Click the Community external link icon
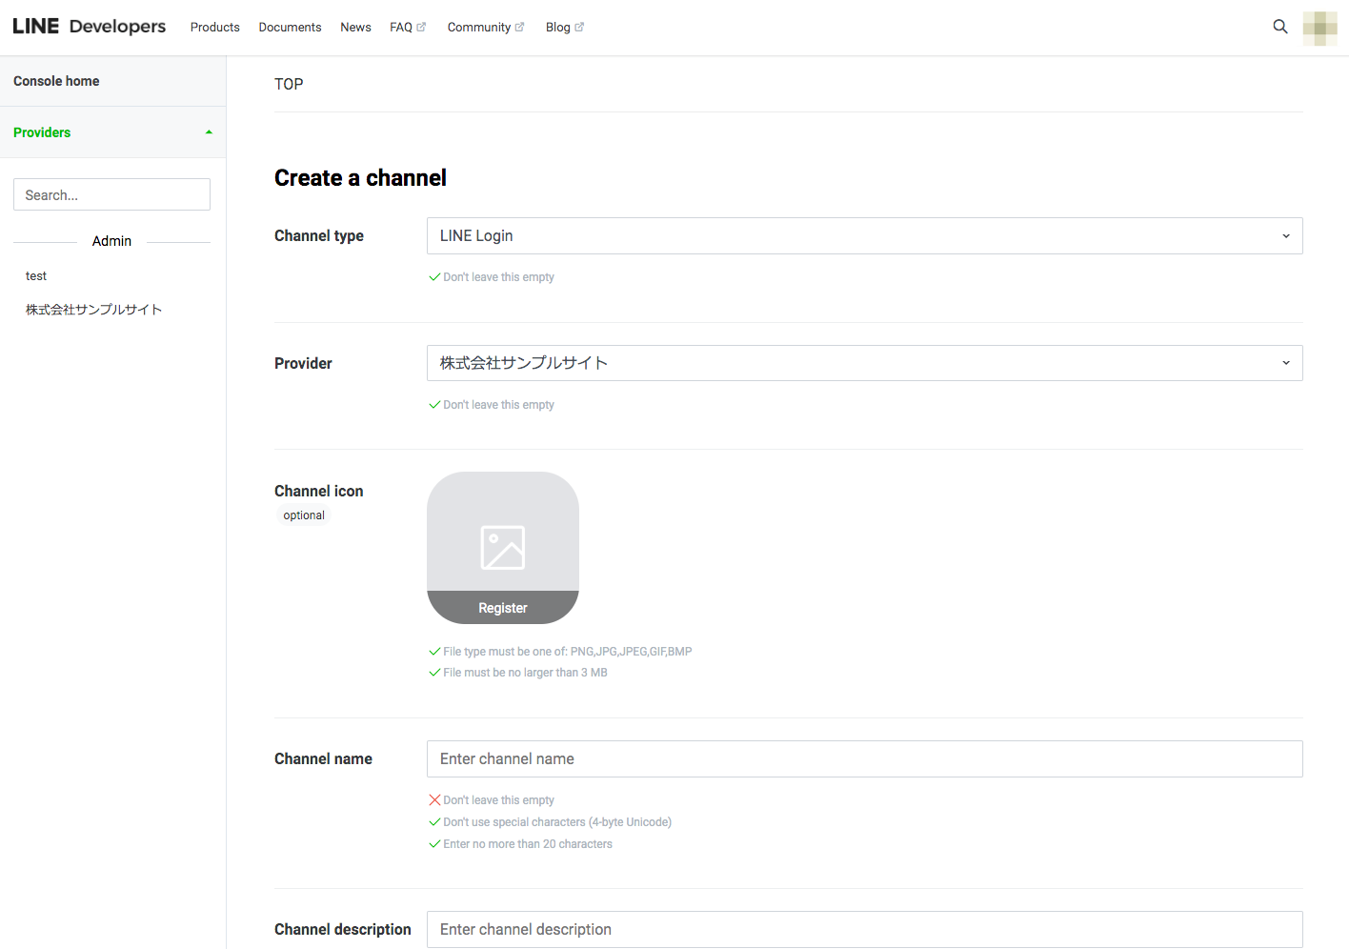The image size is (1349, 949). pyautogui.click(x=519, y=27)
